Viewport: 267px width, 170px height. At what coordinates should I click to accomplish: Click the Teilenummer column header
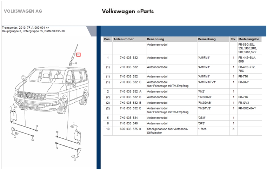129,39
